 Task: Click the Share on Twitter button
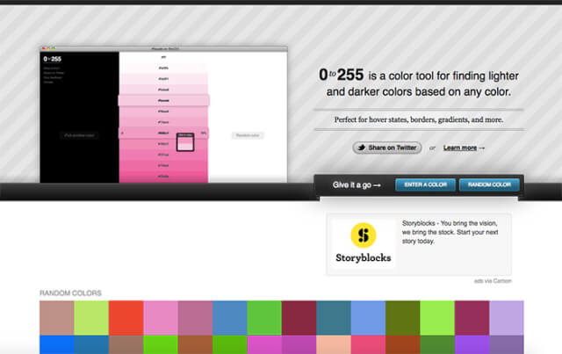point(386,148)
